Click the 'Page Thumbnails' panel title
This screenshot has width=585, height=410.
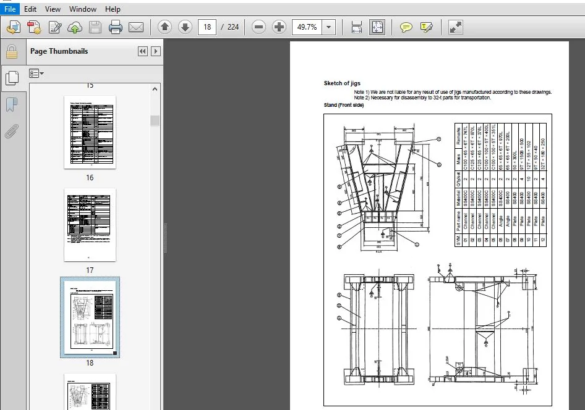[59, 51]
